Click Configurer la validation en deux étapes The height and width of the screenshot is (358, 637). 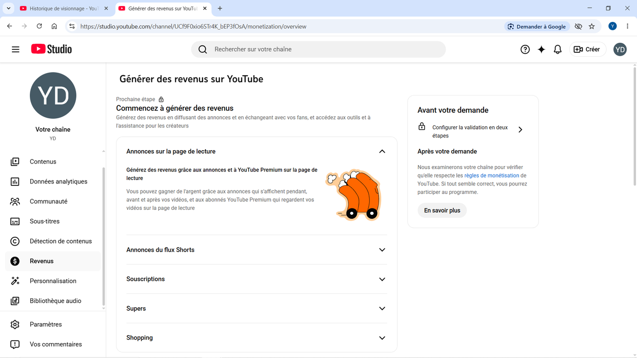click(x=470, y=131)
